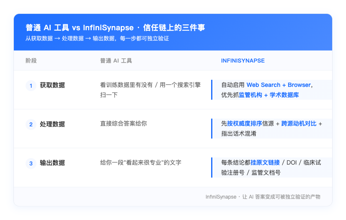Click the highlighted "跨源动机对比" text
Image resolution: width=346 pixels, height=220 pixels.
299,123
